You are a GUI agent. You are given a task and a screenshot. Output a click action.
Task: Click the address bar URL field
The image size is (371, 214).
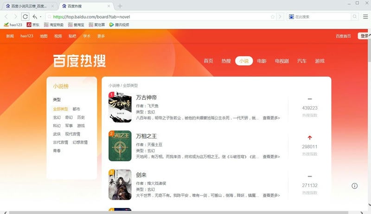(x=161, y=17)
